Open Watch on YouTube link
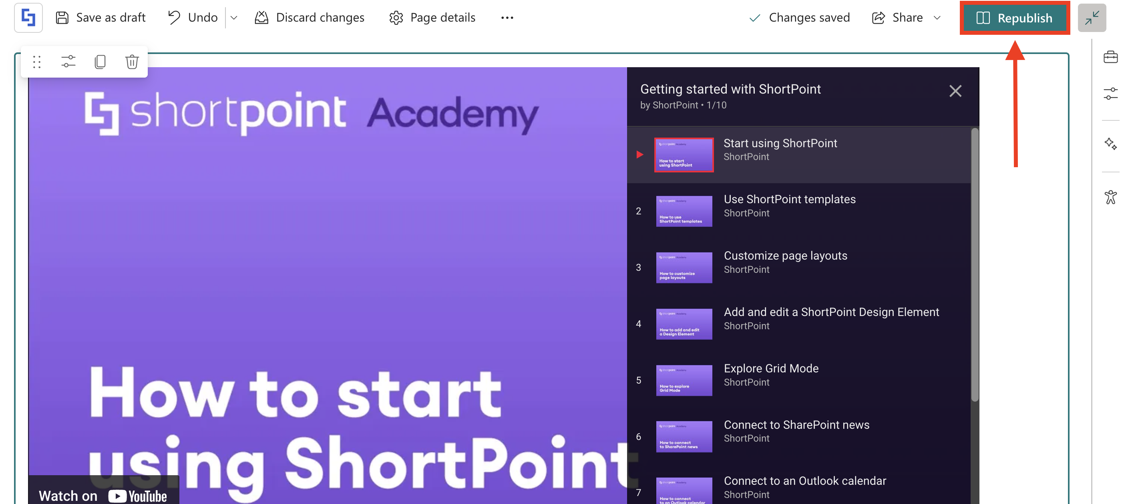 click(x=103, y=495)
